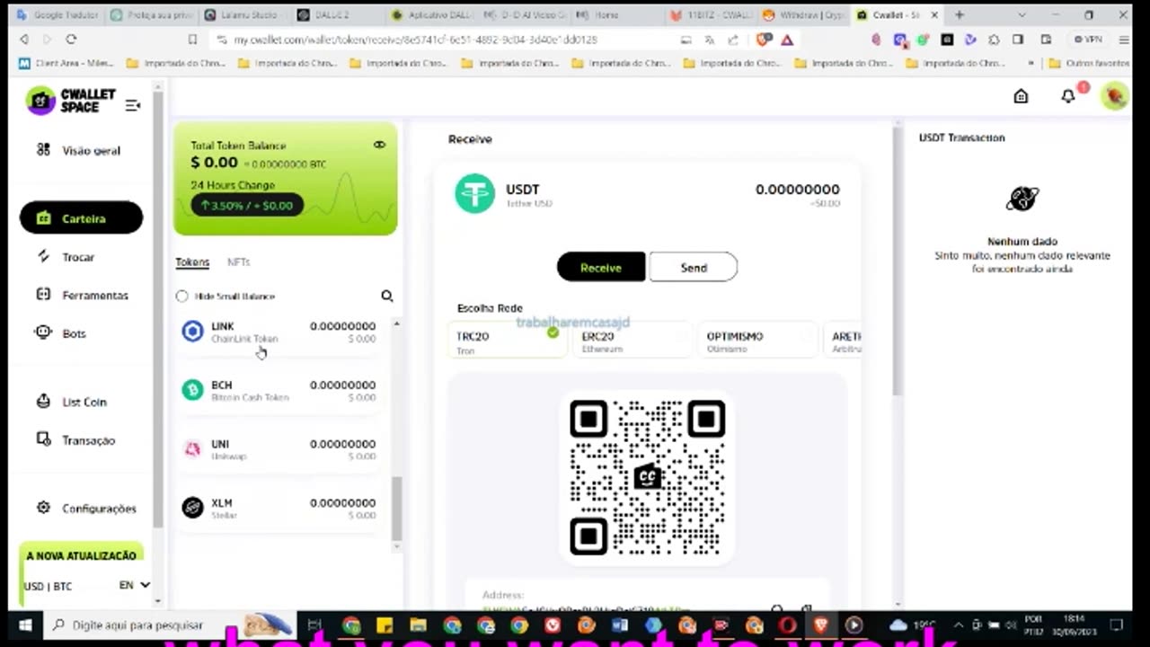The width and height of the screenshot is (1150, 647).
Task: Click the Windows search box
Action: coord(170,625)
